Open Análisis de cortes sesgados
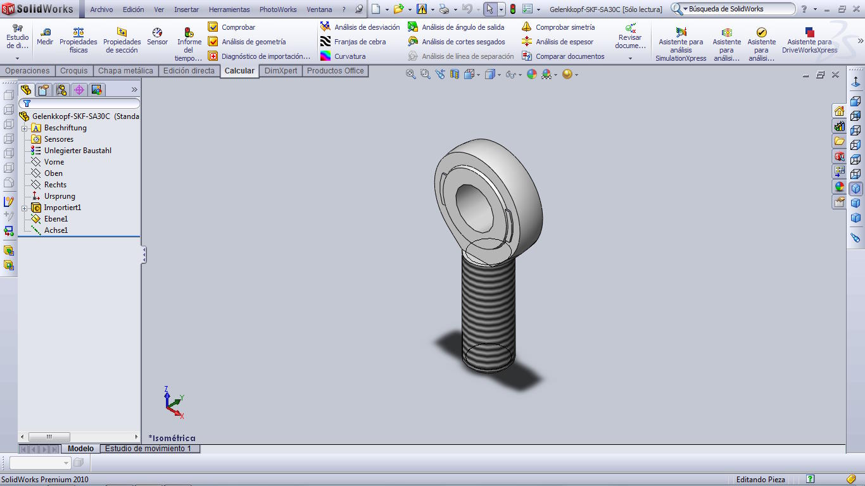The width and height of the screenshot is (865, 486). coord(457,42)
